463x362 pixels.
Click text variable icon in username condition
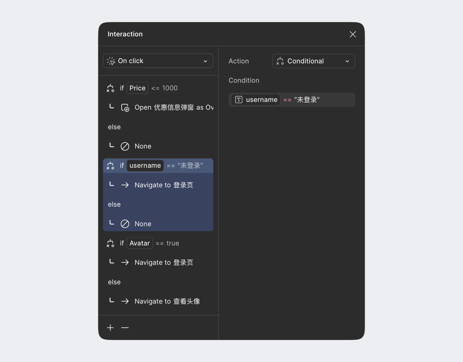coord(239,100)
